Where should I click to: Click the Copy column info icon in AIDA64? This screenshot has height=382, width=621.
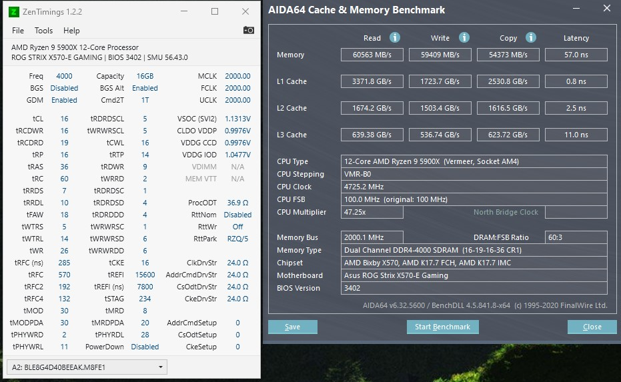pos(531,37)
